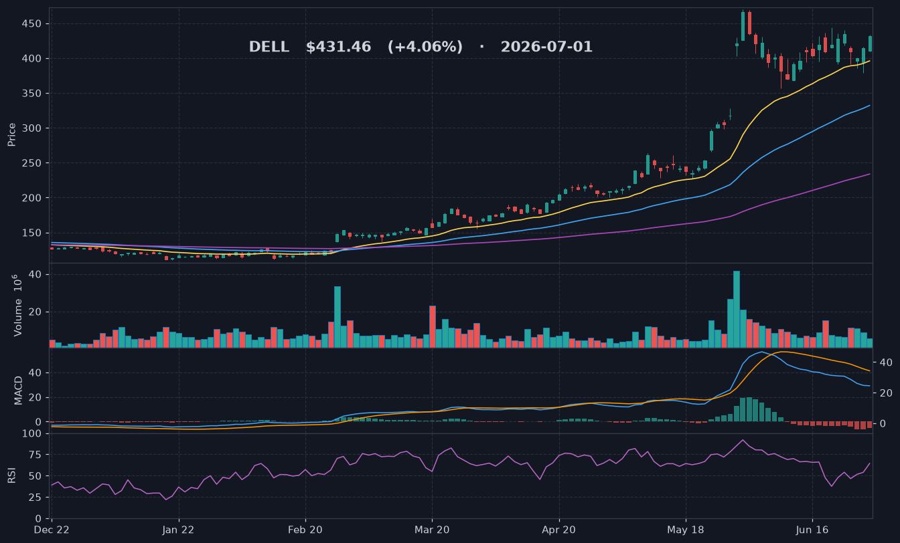Click the Jan 22 date tick label
The height and width of the screenshot is (543, 900).
(179, 530)
